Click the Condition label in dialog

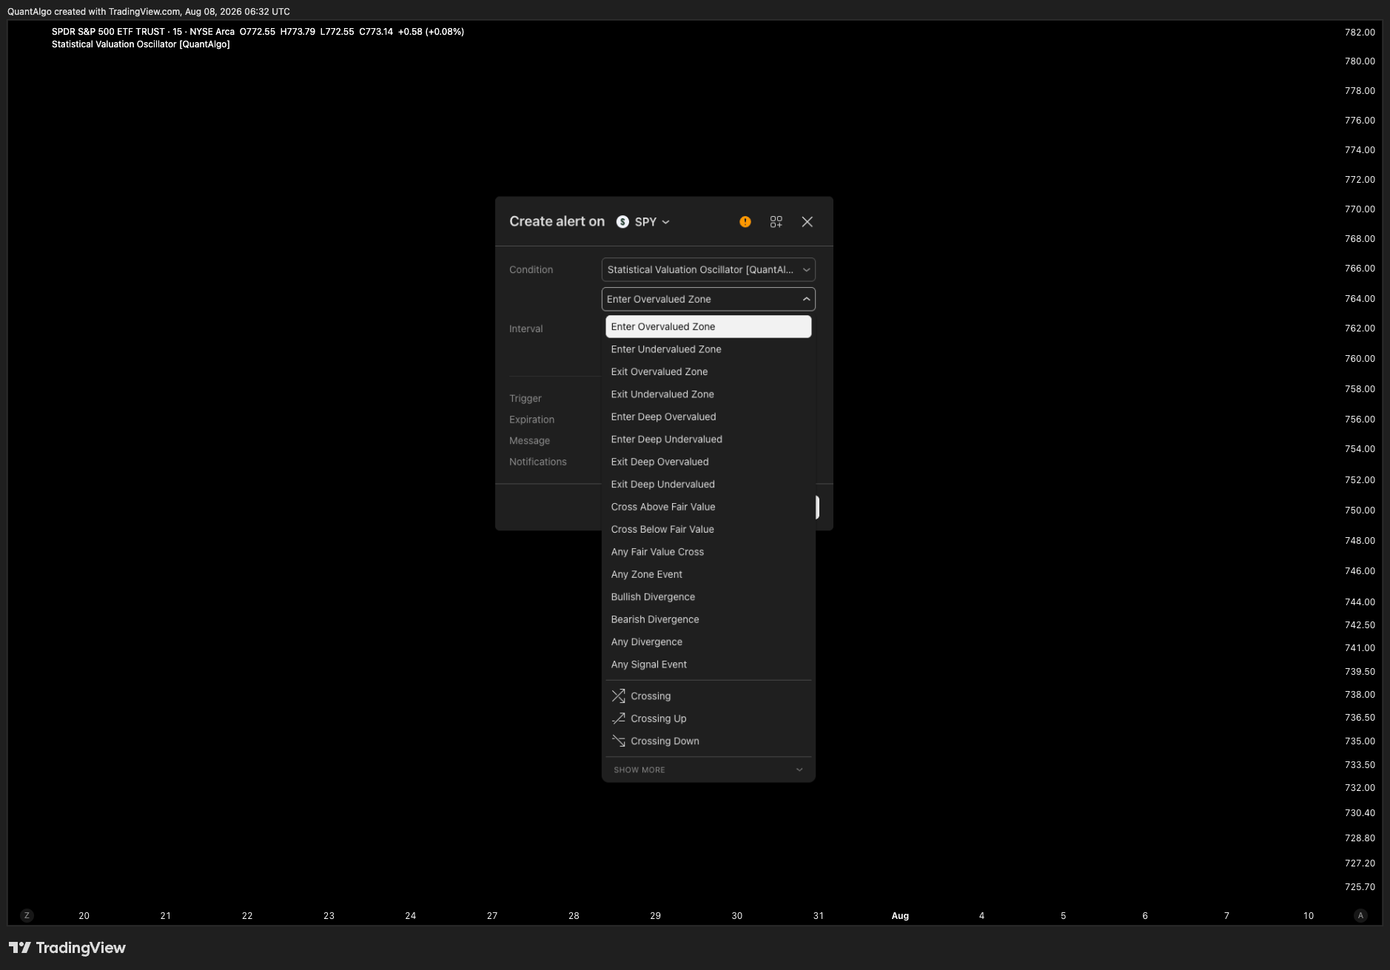pos(531,270)
